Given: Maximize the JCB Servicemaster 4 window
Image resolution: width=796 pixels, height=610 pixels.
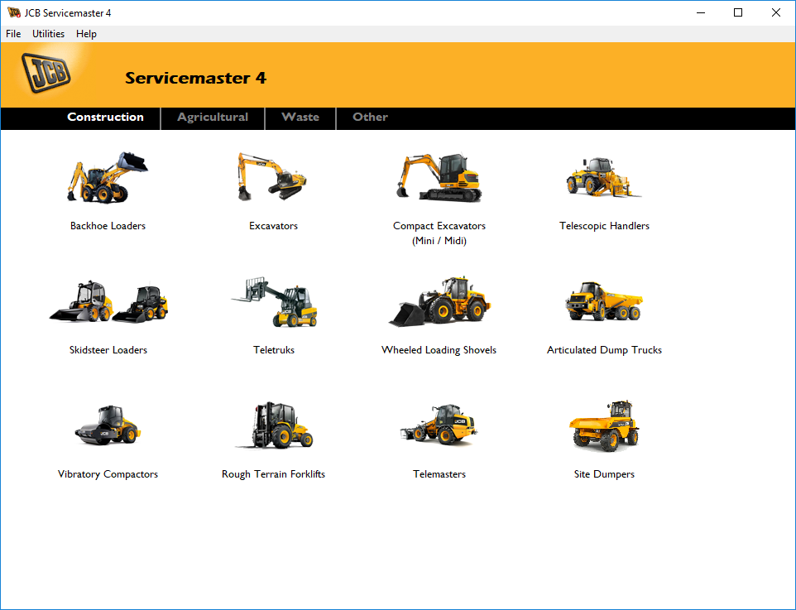Looking at the screenshot, I should (x=738, y=12).
